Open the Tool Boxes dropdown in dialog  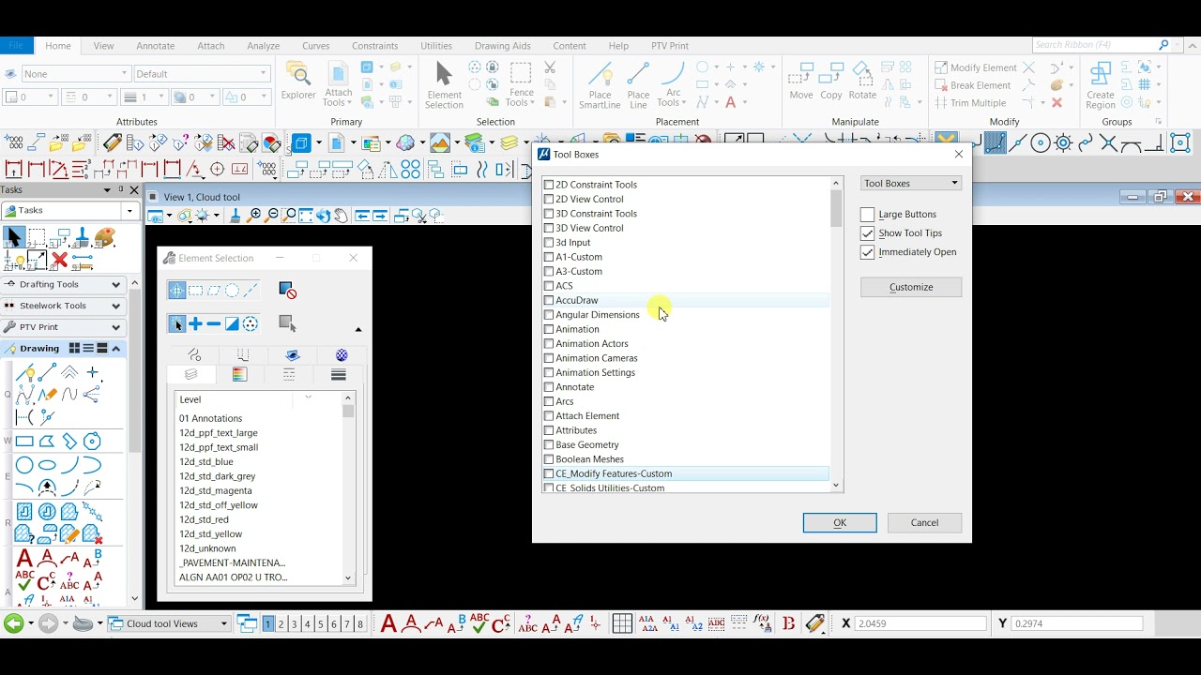(910, 183)
